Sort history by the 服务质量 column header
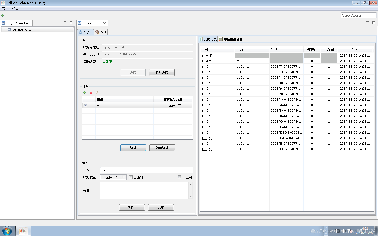 coord(312,49)
